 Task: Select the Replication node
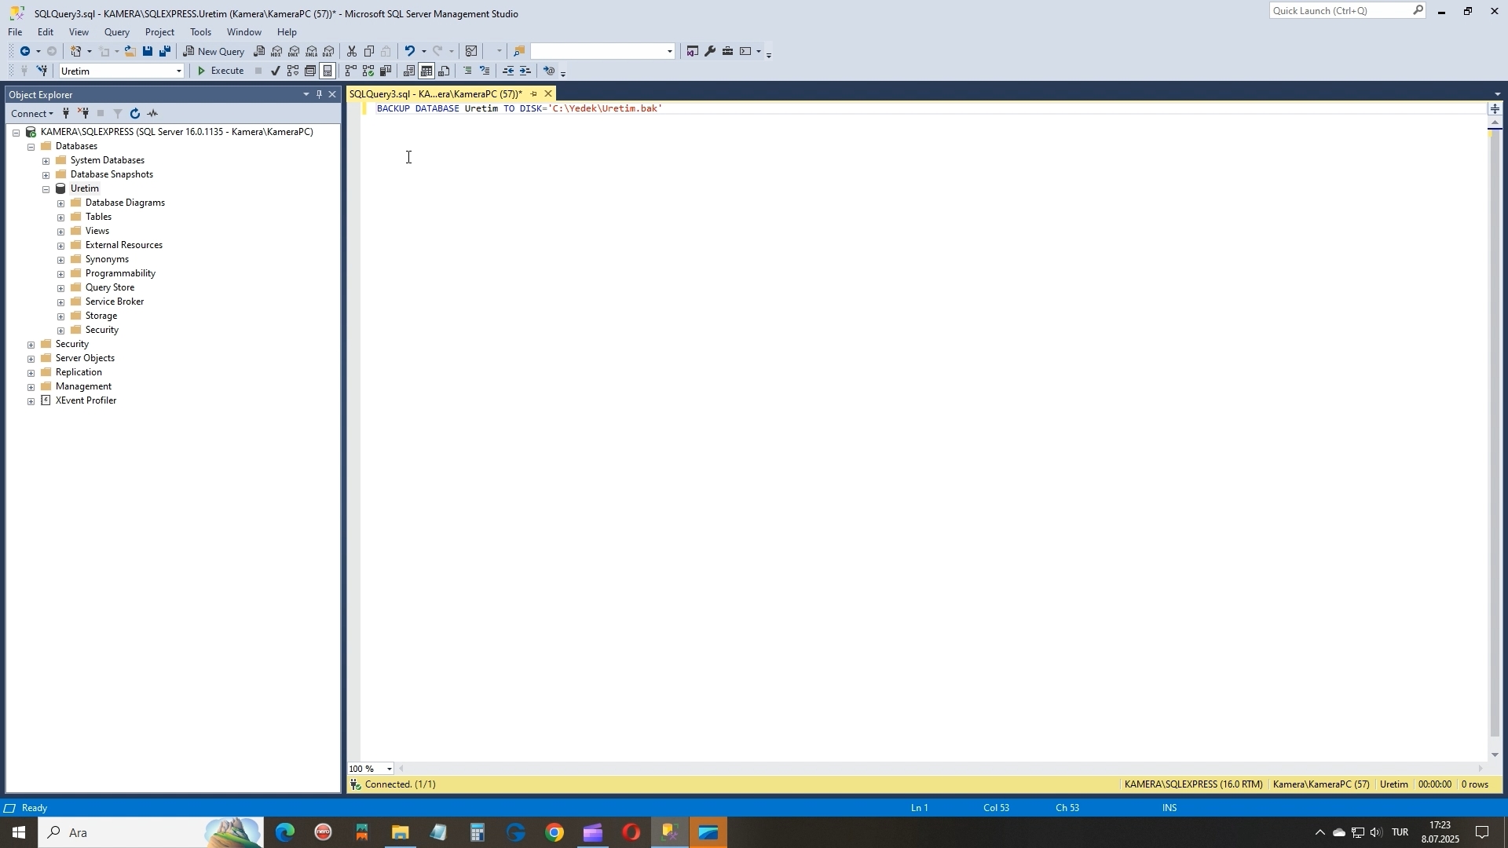79,372
